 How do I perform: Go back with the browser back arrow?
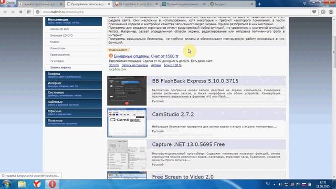tap(5, 12)
